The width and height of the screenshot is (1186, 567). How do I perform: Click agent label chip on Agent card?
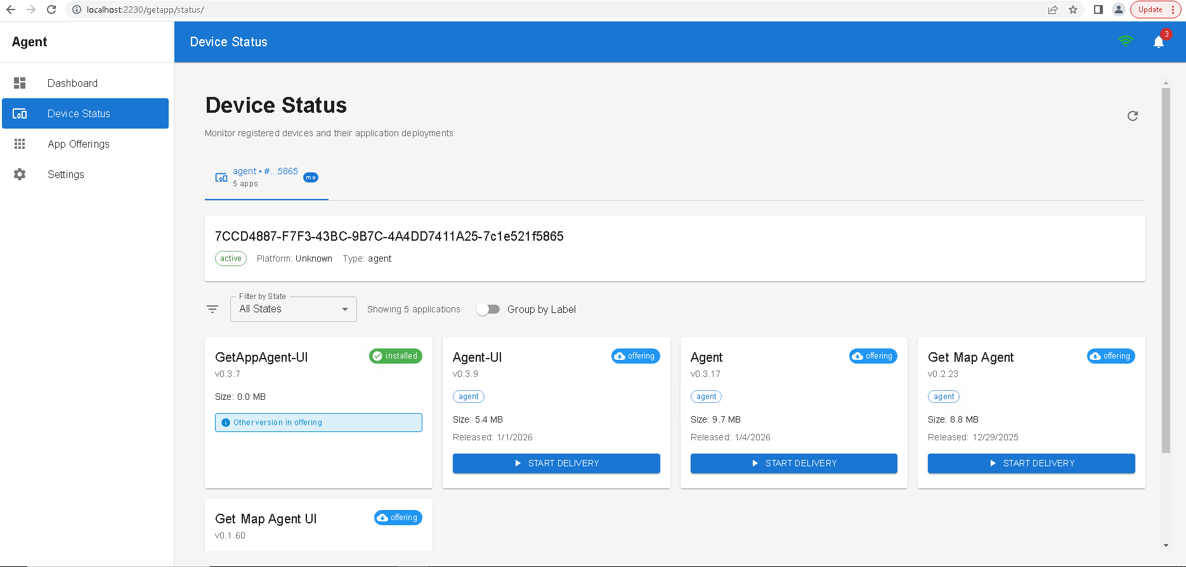[707, 397]
